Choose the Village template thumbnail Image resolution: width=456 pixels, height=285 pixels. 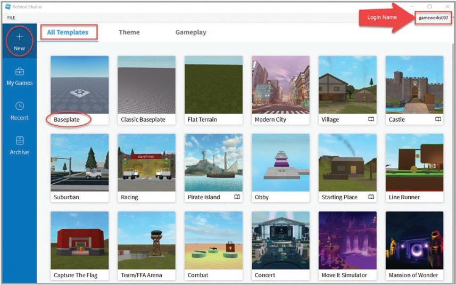tap(347, 85)
